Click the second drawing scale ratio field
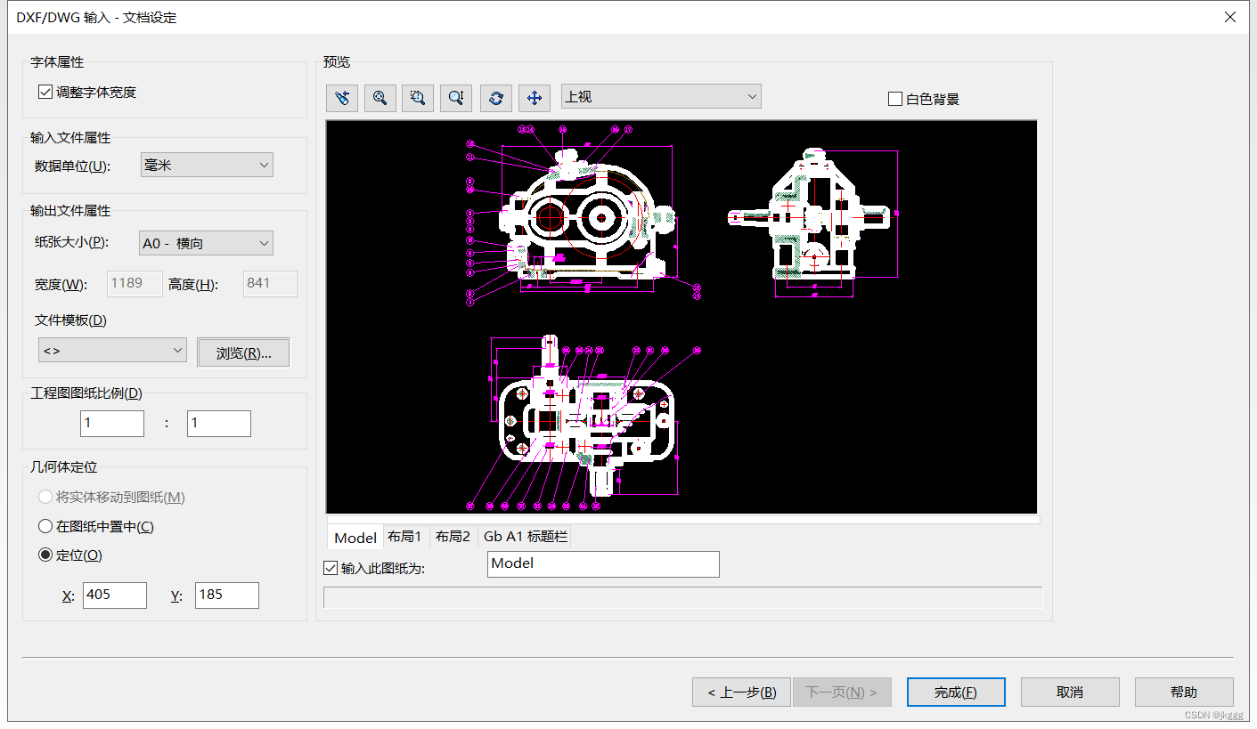This screenshot has width=1257, height=729. tap(219, 424)
